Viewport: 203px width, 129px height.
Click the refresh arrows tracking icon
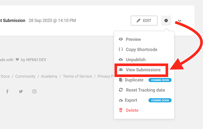coord(121,90)
